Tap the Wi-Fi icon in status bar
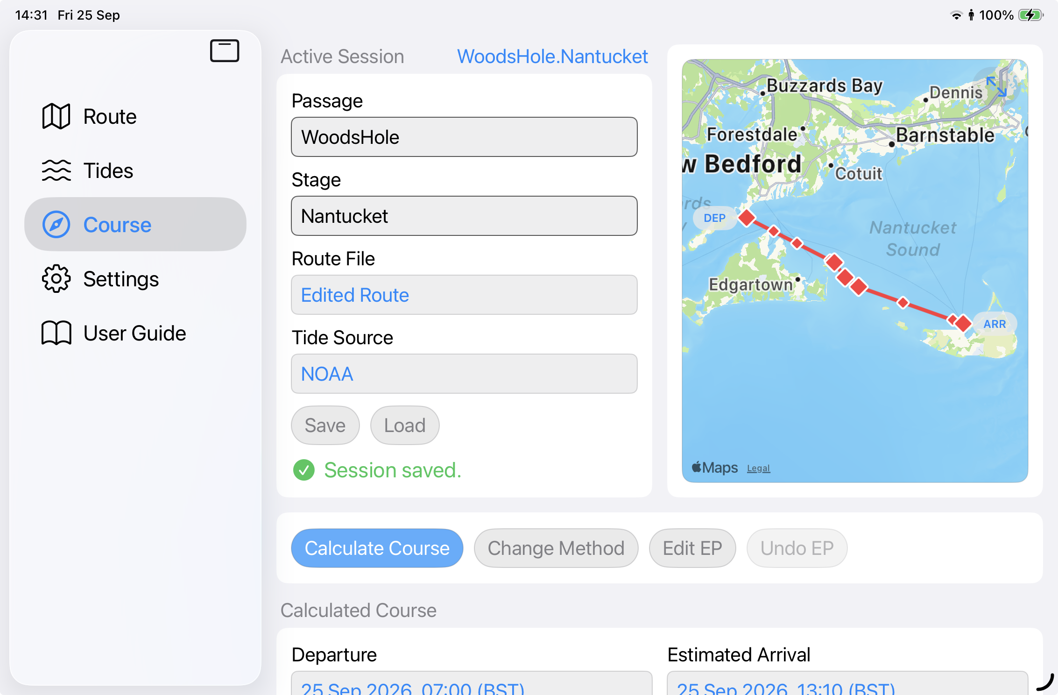 pyautogui.click(x=956, y=15)
